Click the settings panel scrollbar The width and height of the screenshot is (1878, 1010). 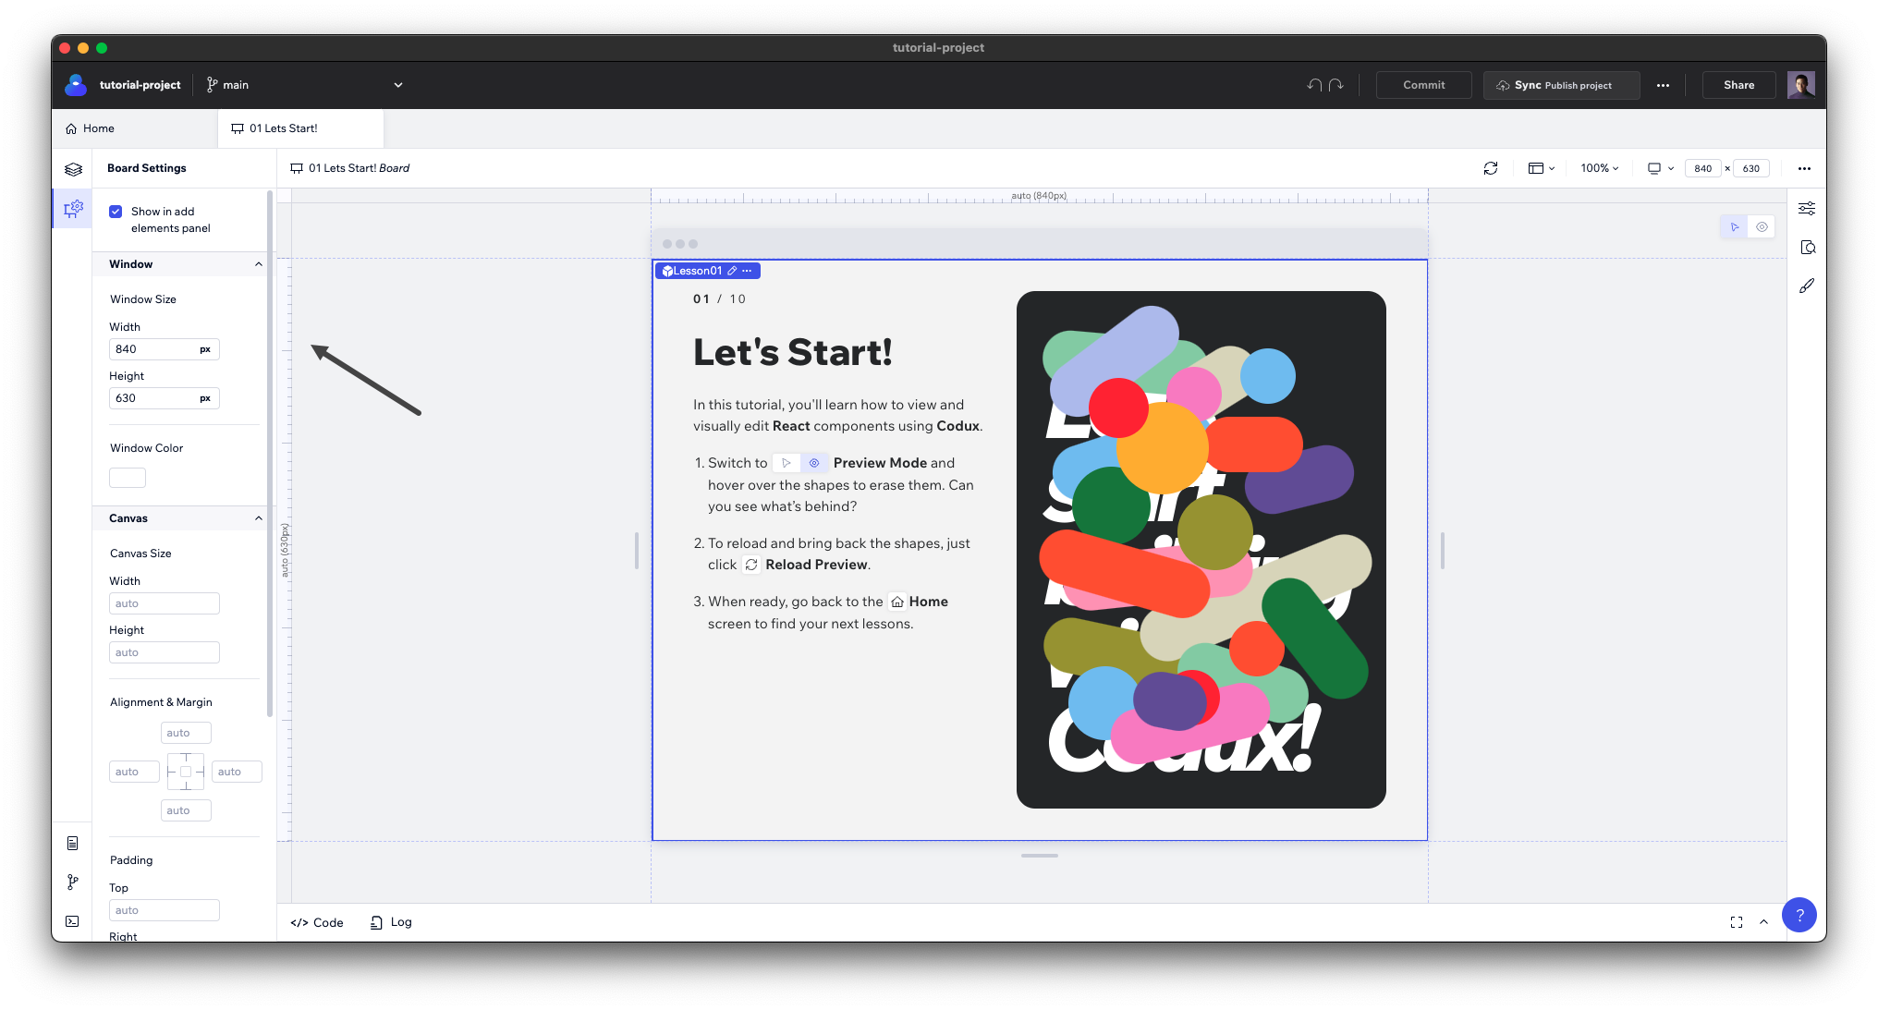[270, 453]
